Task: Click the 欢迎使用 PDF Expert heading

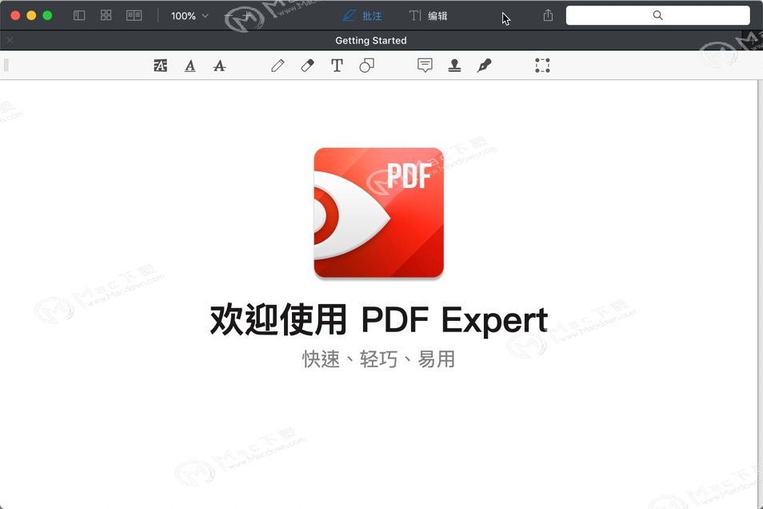Action: click(x=378, y=320)
